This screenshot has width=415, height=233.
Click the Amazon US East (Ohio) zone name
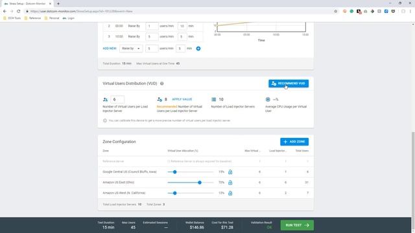pos(118,183)
